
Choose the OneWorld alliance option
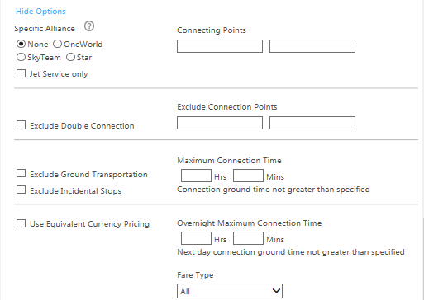[57, 44]
